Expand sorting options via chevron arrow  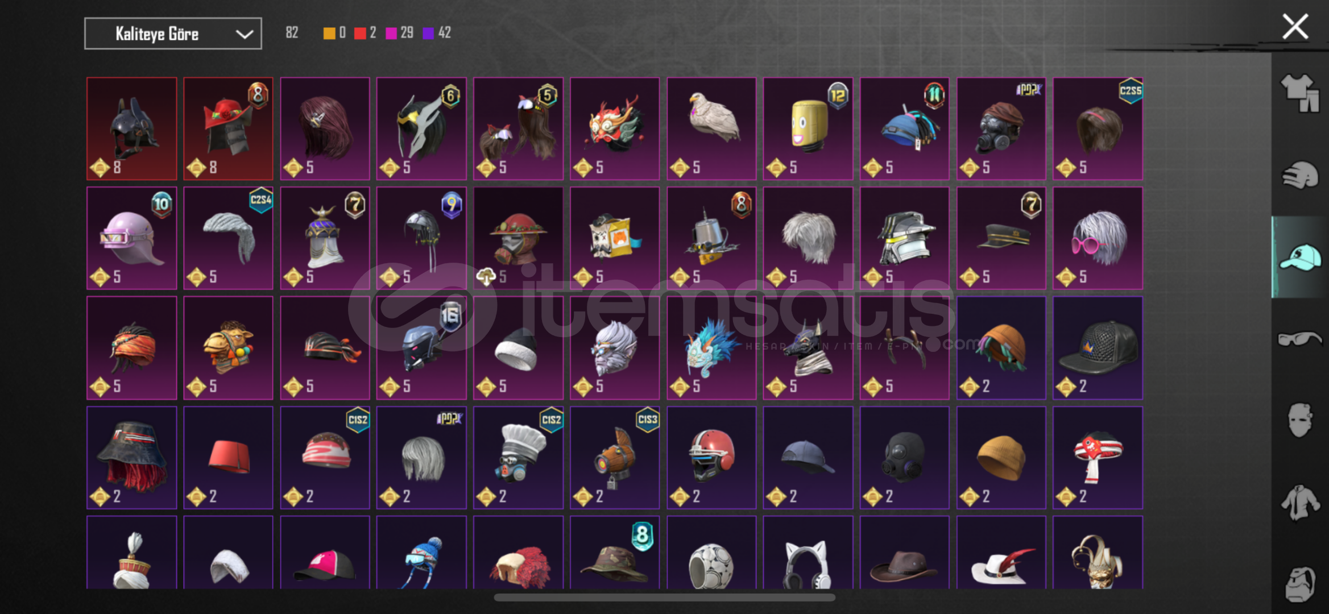tap(245, 34)
